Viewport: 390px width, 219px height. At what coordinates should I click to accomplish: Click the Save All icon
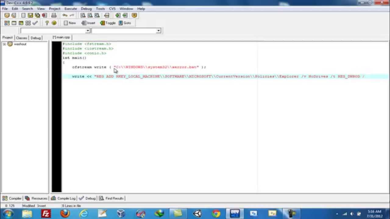tap(37, 15)
